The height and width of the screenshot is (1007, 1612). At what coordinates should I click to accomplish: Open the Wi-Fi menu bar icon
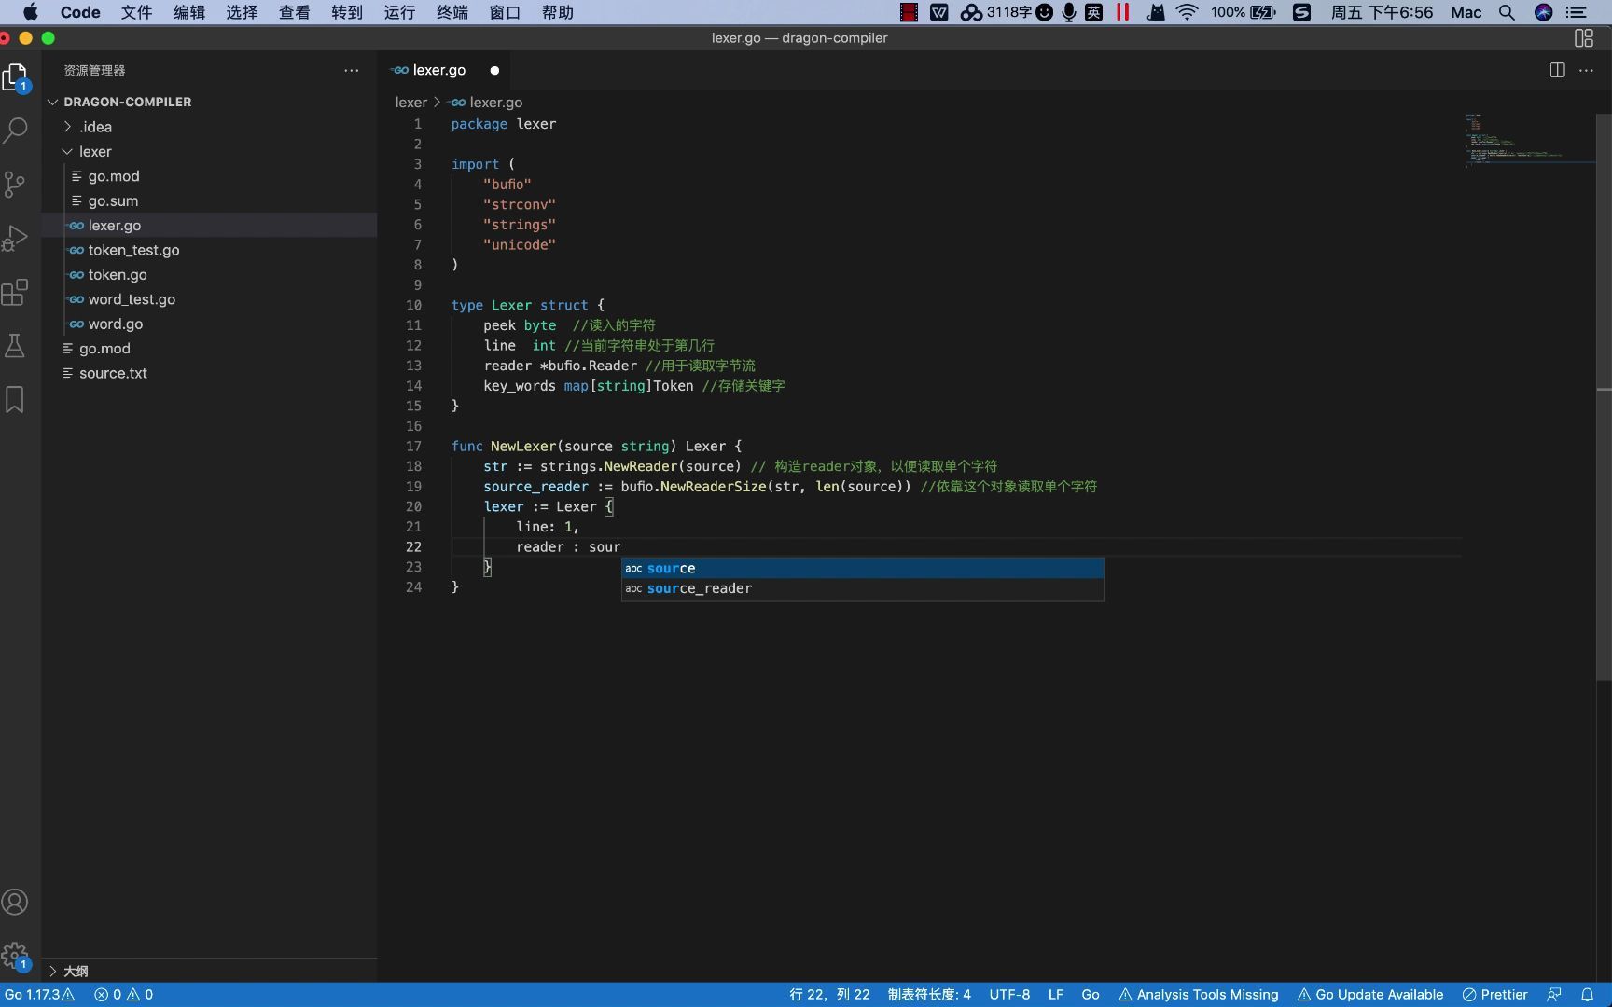(1187, 12)
